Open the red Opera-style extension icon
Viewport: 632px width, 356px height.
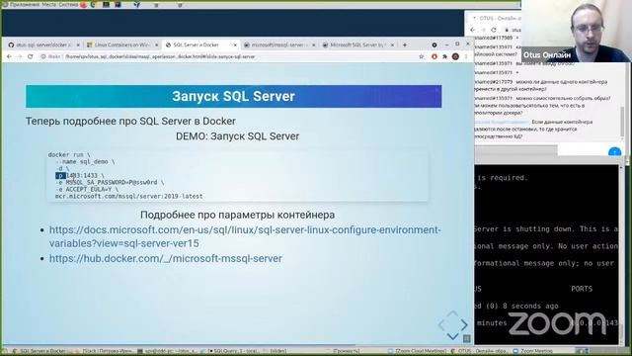434,57
